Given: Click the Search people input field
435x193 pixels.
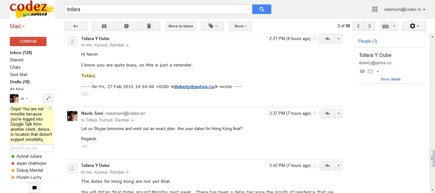Looking at the screenshot, I should pos(32,148).
